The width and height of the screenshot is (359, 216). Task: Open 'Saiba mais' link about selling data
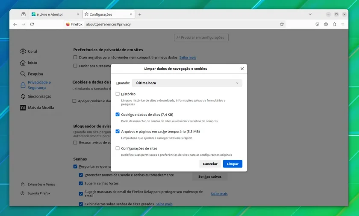click(188, 58)
